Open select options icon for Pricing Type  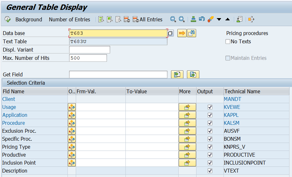pos(72,147)
